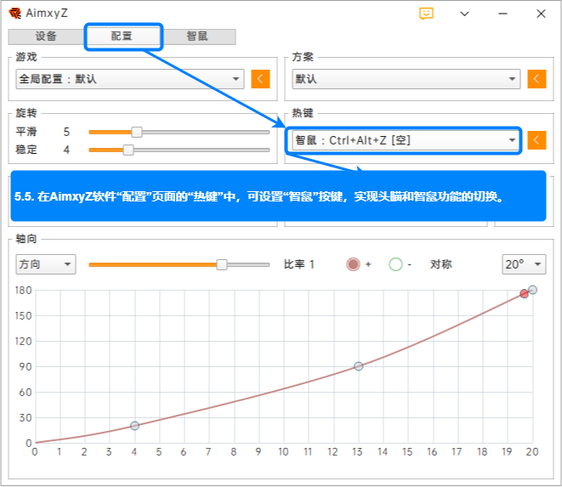This screenshot has width=562, height=487.
Task: Switch to the 设备 tab
Action: coord(46,37)
